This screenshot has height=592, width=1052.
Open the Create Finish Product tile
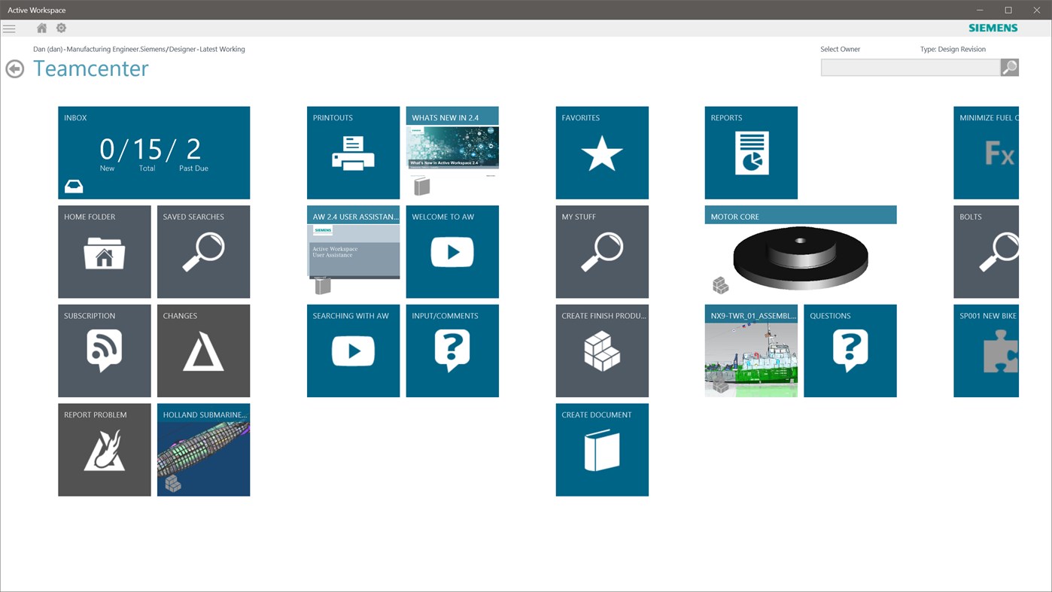pyautogui.click(x=602, y=351)
